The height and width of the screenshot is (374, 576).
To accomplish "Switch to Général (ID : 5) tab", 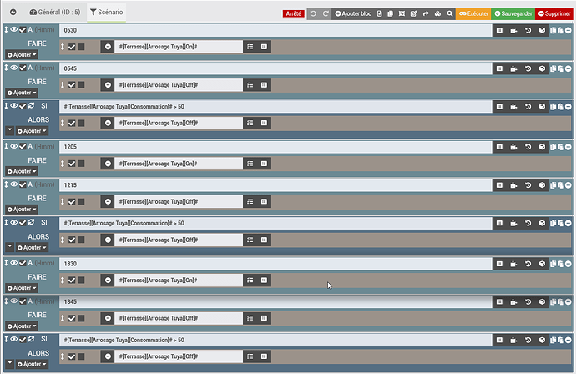I will [x=55, y=13].
